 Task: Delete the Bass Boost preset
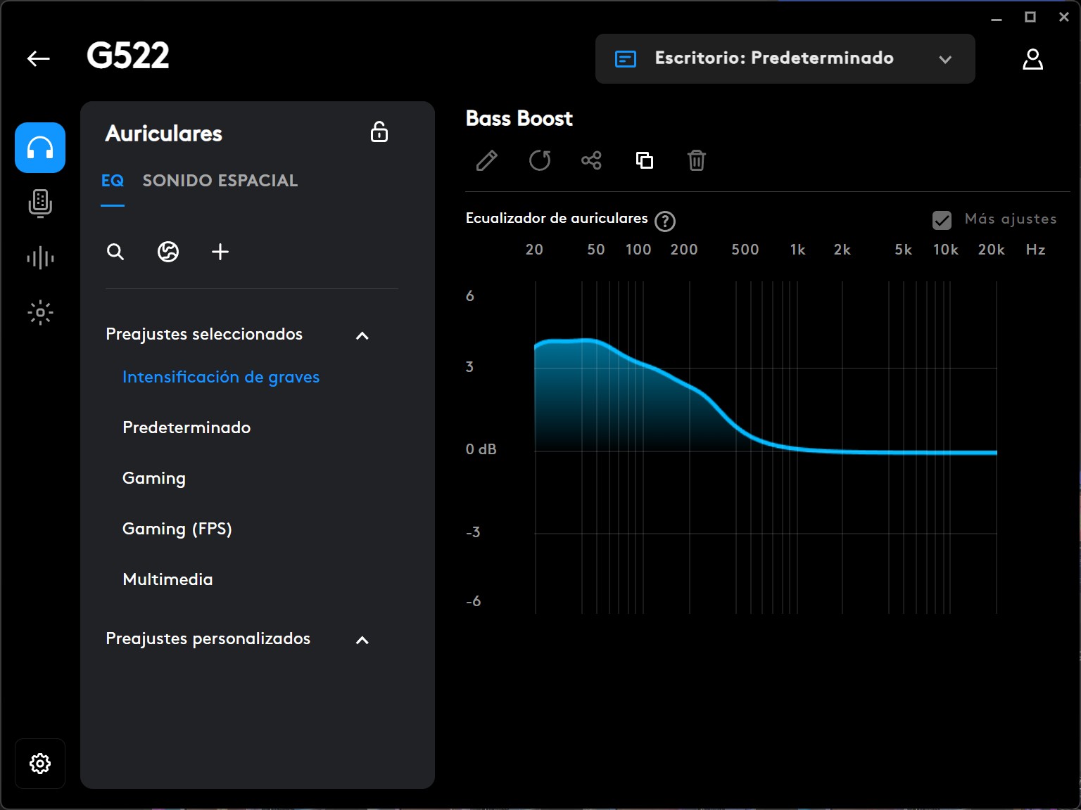coord(697,160)
